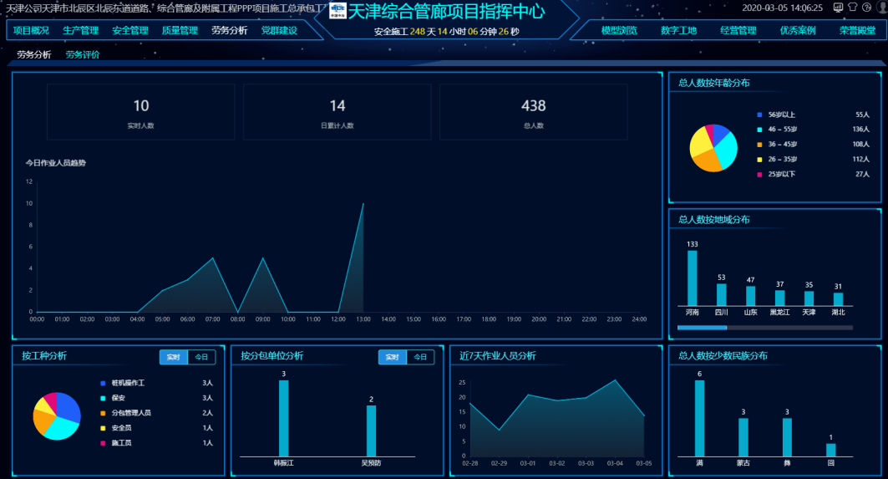This screenshot has height=479, width=888.
Task: Click the 总人数按地域分布 panel title
Action: 714,219
